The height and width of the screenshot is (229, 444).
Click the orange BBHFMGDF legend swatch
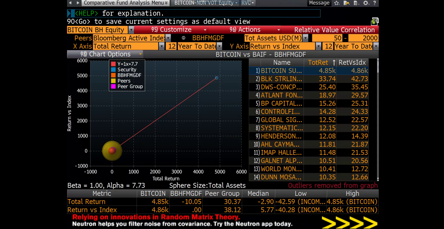(113, 75)
